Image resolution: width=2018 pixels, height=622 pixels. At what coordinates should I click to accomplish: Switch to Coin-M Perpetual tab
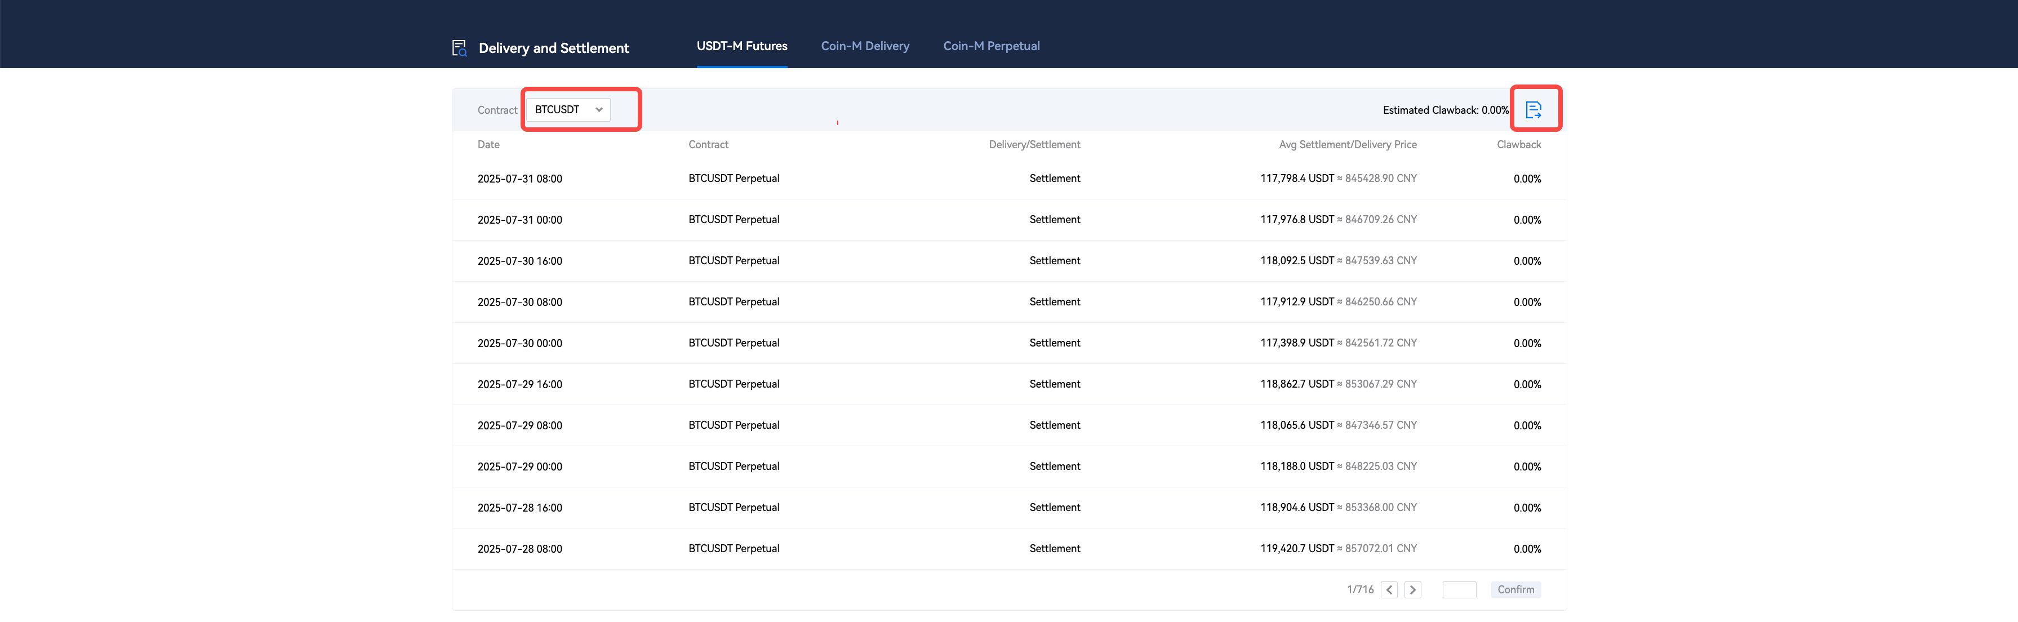[x=991, y=46]
